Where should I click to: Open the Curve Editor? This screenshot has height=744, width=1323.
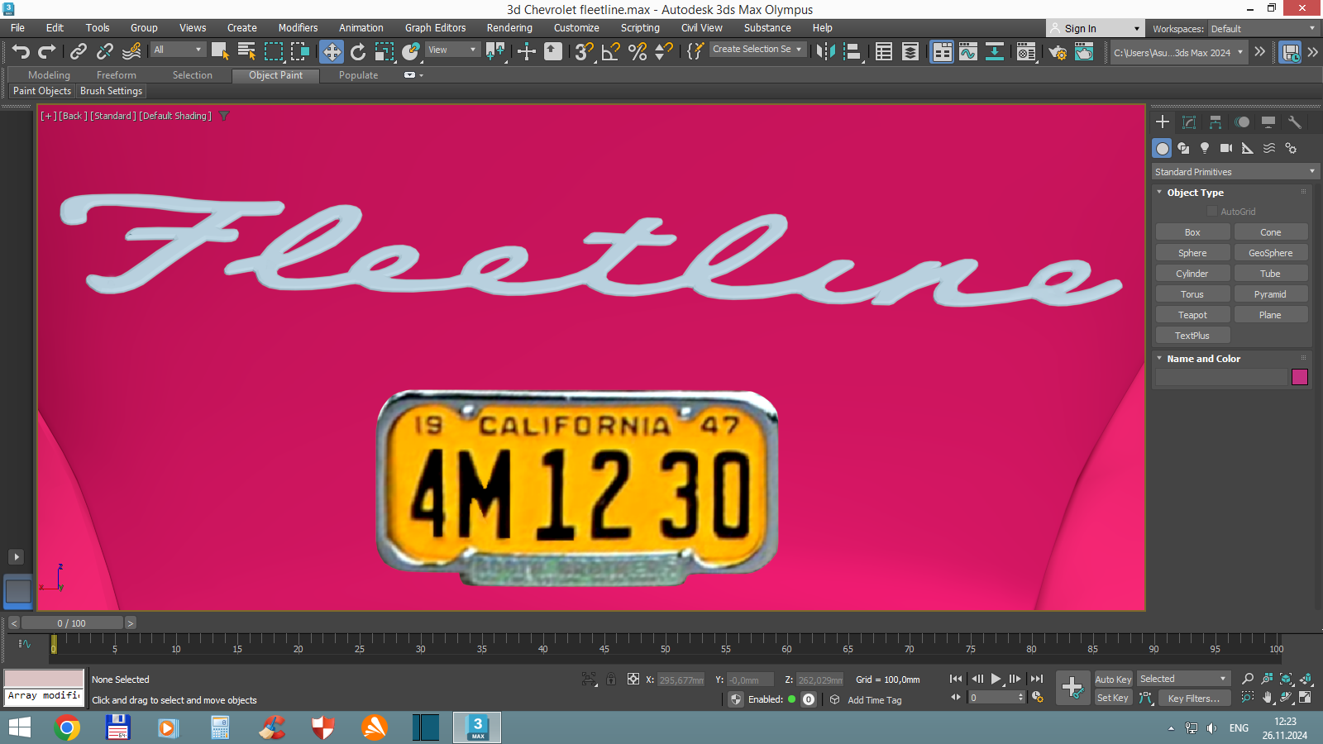[x=968, y=51]
